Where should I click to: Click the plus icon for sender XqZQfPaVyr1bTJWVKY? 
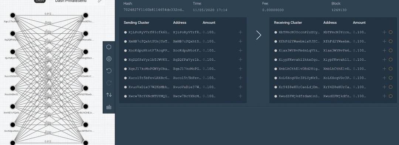tap(240, 60)
